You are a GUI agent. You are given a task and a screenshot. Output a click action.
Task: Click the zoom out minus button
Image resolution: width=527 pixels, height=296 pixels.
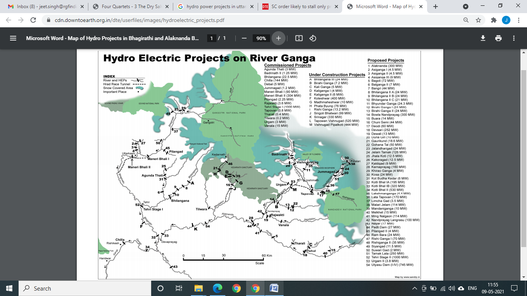point(244,38)
